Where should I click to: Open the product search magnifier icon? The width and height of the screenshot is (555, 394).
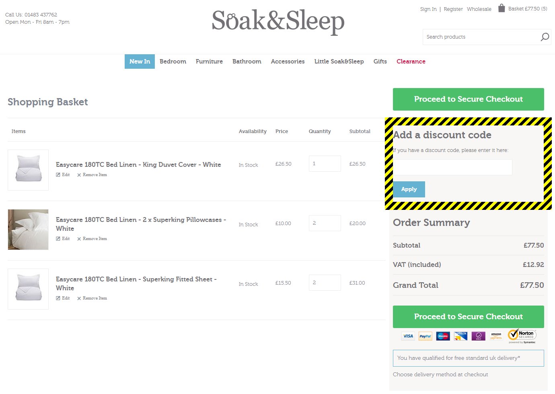tap(545, 37)
